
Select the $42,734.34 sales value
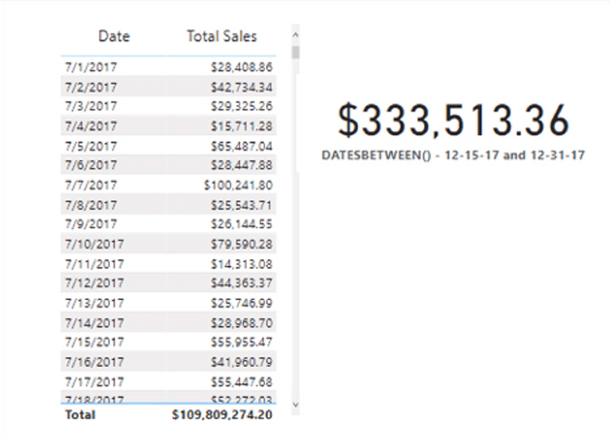[241, 87]
